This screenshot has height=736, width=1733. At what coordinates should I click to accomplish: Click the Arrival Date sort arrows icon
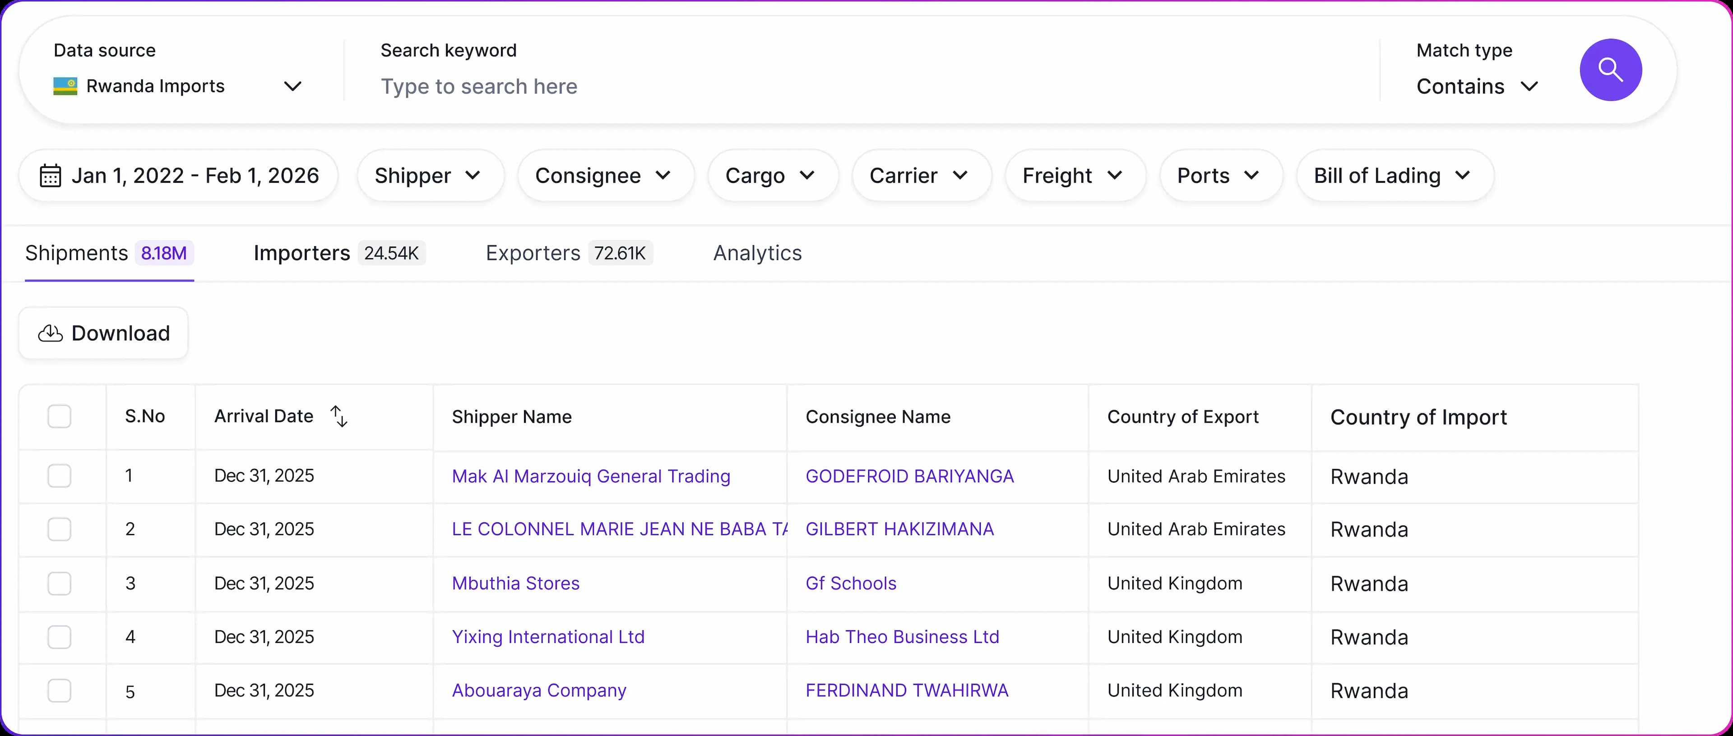pyautogui.click(x=339, y=416)
